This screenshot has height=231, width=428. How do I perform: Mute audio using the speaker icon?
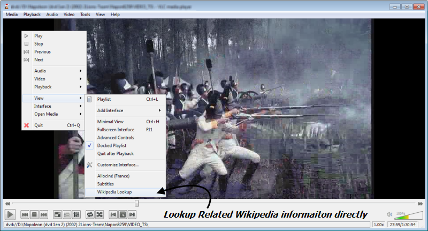pos(389,214)
